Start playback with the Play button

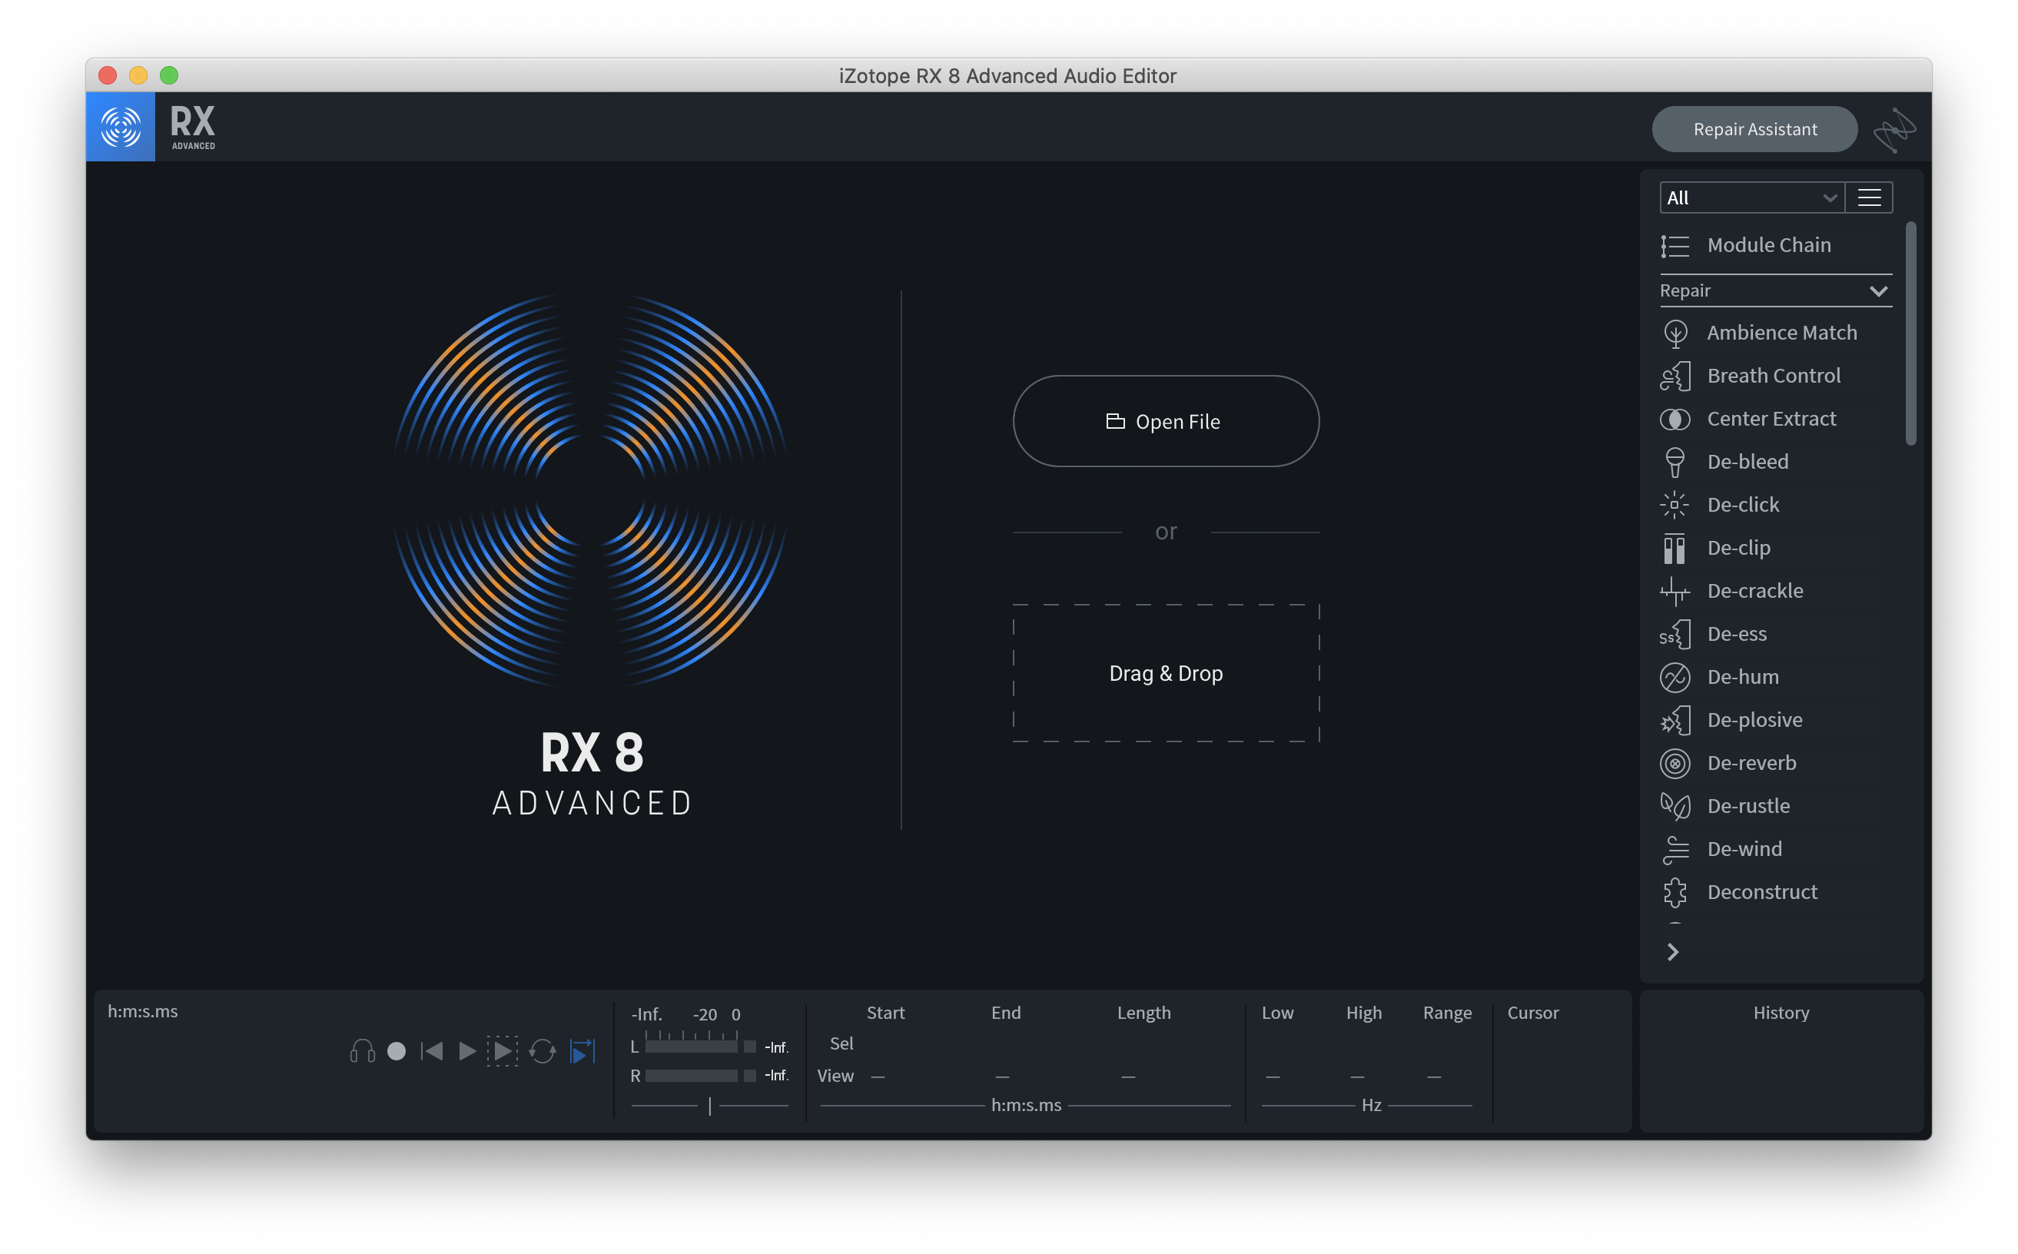coord(467,1052)
